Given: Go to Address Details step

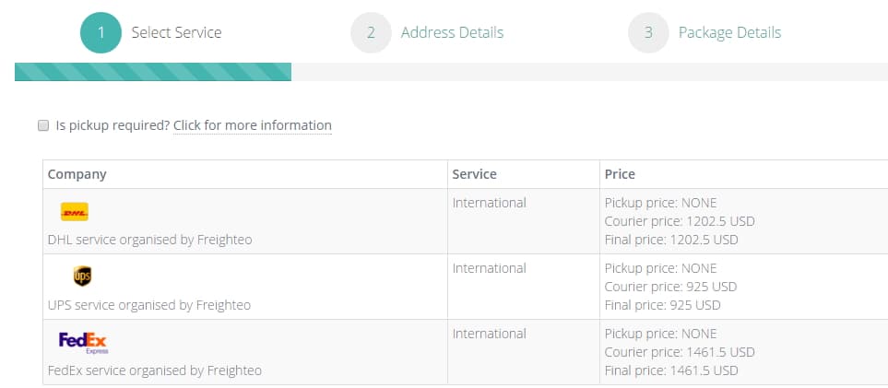Looking at the screenshot, I should tap(453, 33).
